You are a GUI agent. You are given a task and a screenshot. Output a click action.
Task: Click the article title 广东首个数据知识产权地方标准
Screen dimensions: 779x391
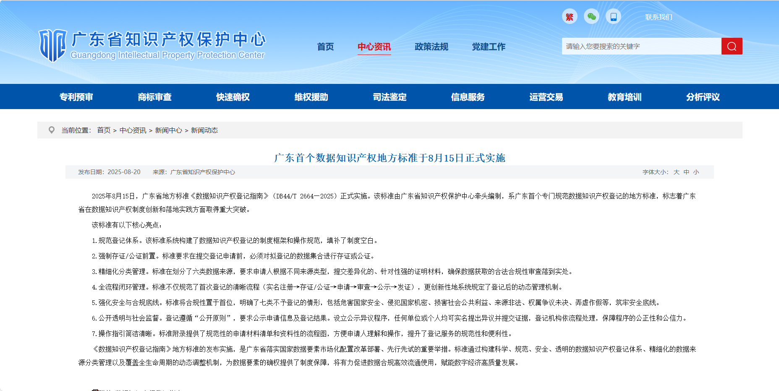(389, 158)
